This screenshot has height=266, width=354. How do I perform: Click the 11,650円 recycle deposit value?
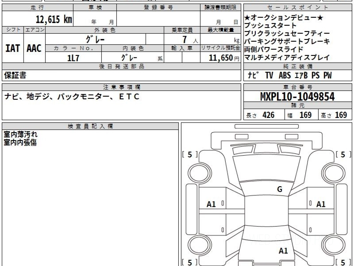pos(224,58)
